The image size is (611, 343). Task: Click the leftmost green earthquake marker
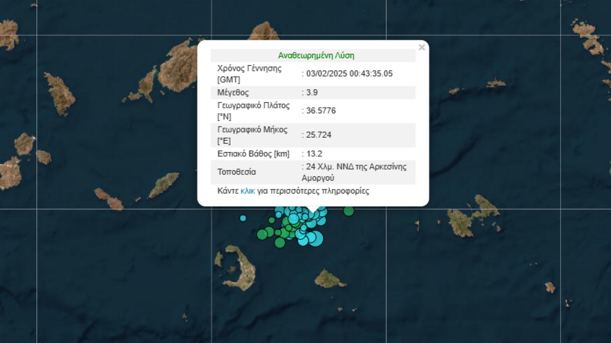coord(262,234)
